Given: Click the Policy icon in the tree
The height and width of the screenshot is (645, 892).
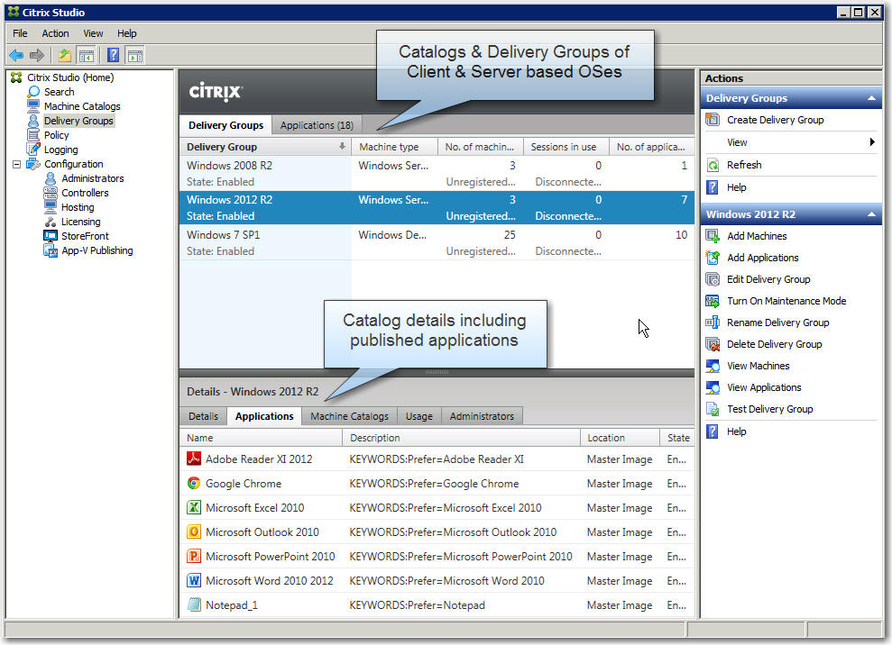Looking at the screenshot, I should tap(33, 135).
